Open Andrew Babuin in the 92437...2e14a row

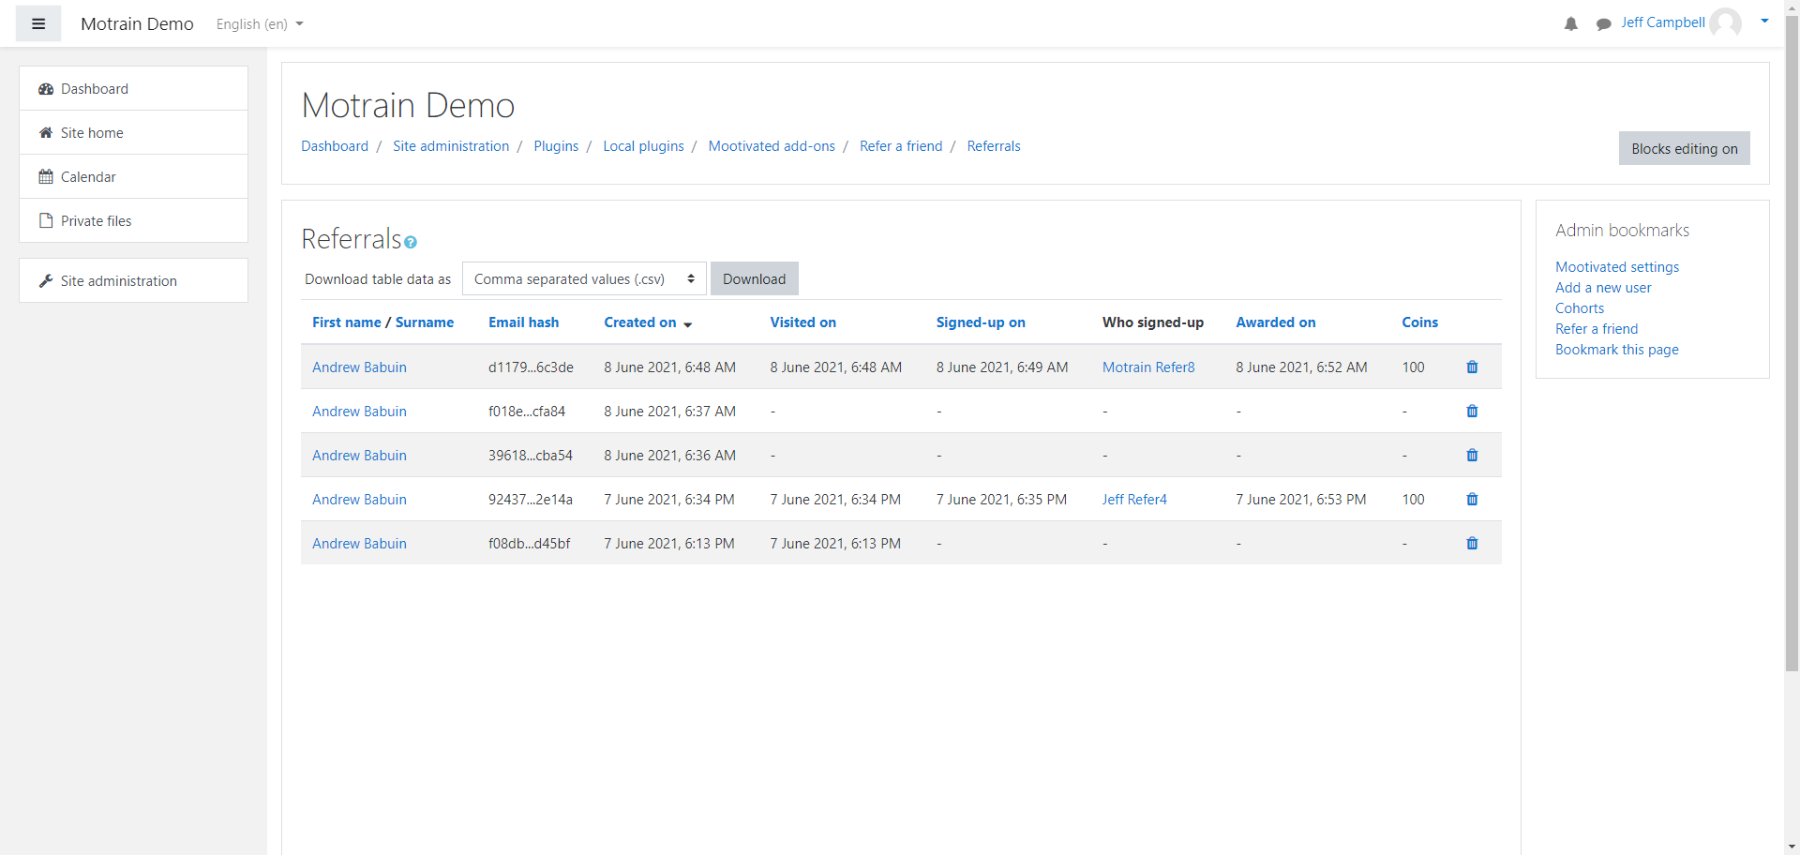click(x=359, y=500)
